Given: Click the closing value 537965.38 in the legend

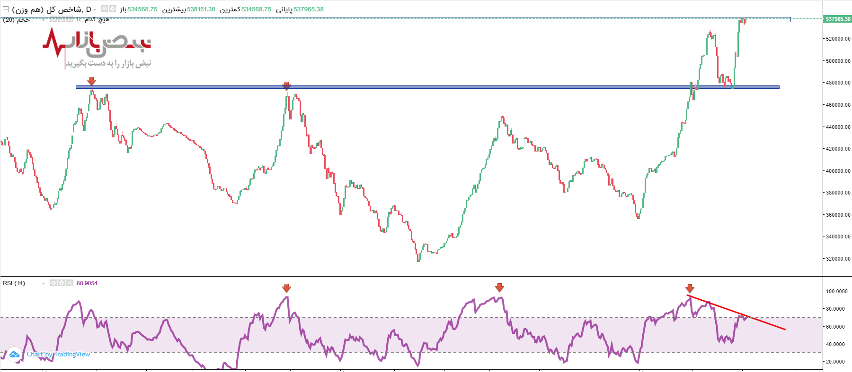Looking at the screenshot, I should (x=309, y=9).
